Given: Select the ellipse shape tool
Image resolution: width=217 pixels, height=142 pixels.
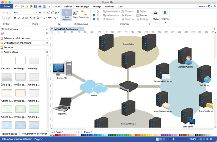Looking at the screenshot, I should [94, 19].
